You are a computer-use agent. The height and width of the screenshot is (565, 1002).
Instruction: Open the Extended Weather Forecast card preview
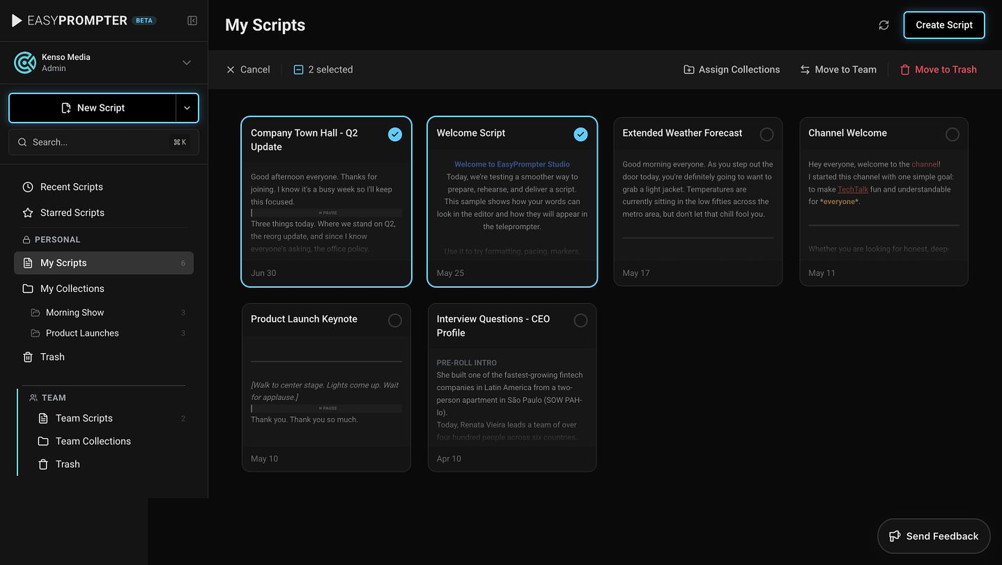tap(698, 202)
